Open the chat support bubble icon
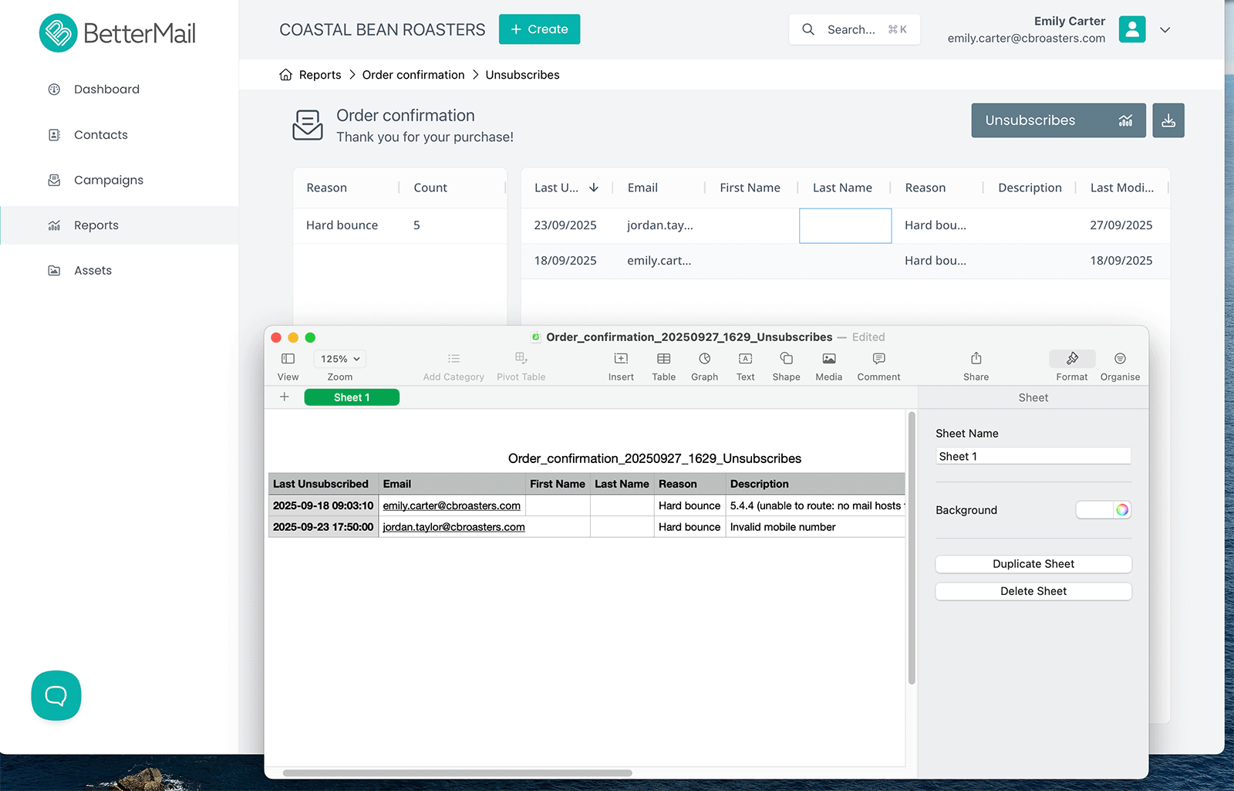1234x791 pixels. (56, 695)
